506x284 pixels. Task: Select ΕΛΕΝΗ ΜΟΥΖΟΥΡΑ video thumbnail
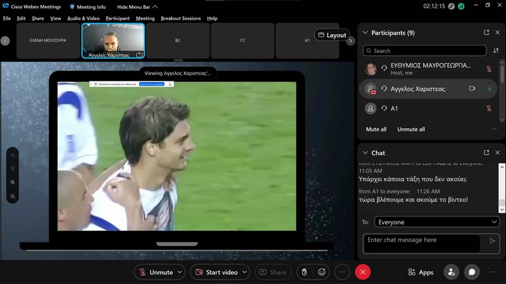pos(48,40)
